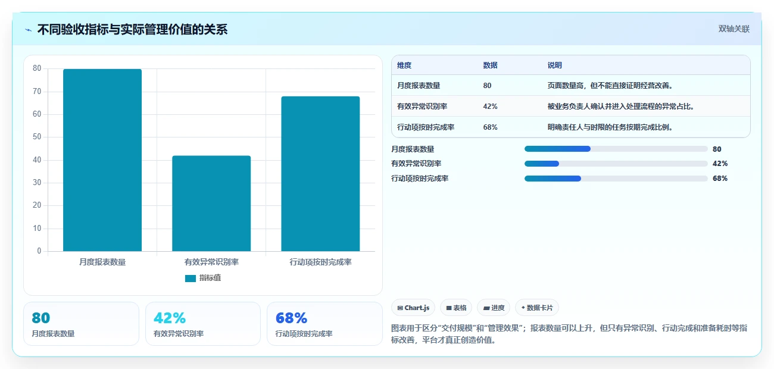Click progress label 行动项按时完成率
The width and height of the screenshot is (774, 369).
tap(420, 179)
